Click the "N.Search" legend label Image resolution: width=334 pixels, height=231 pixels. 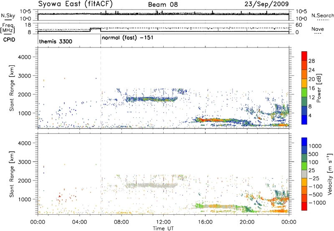point(322,15)
